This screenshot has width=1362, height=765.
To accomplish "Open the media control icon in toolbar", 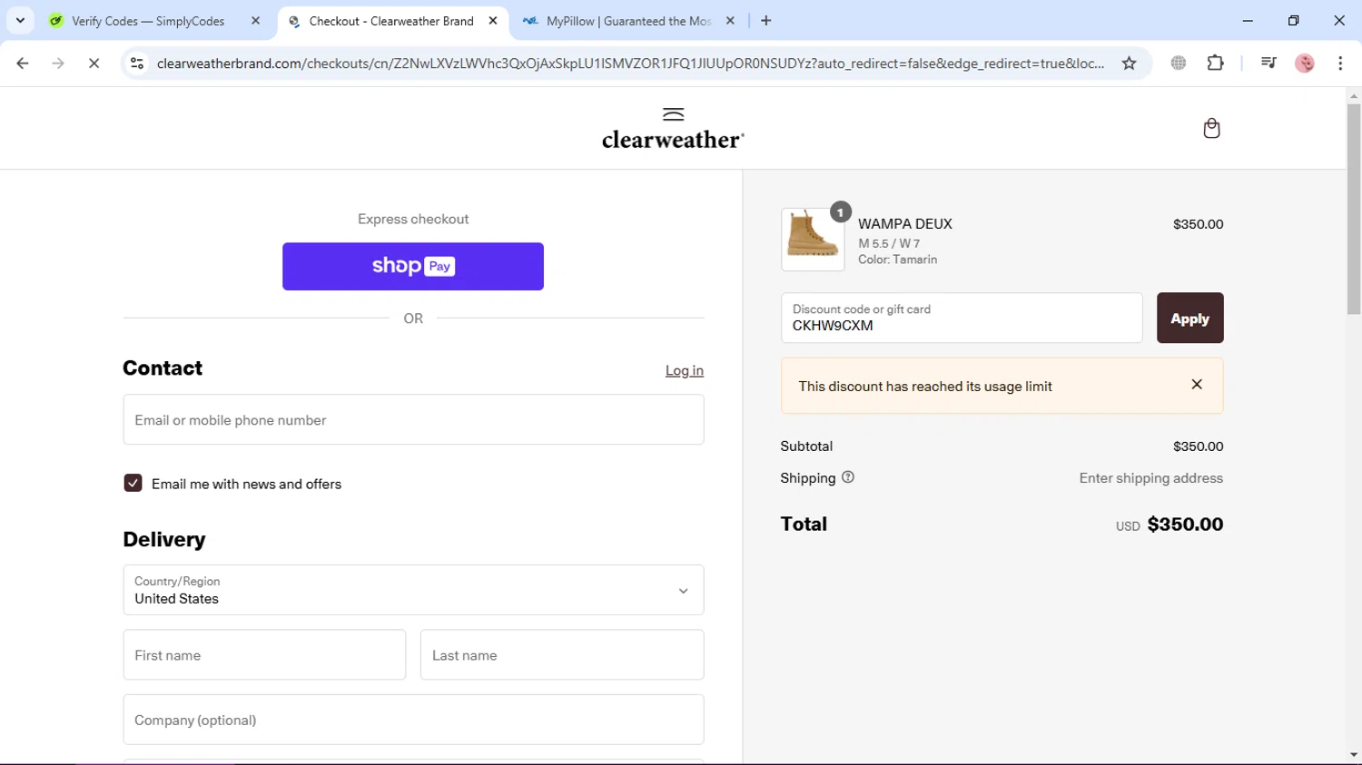I will [x=1268, y=63].
